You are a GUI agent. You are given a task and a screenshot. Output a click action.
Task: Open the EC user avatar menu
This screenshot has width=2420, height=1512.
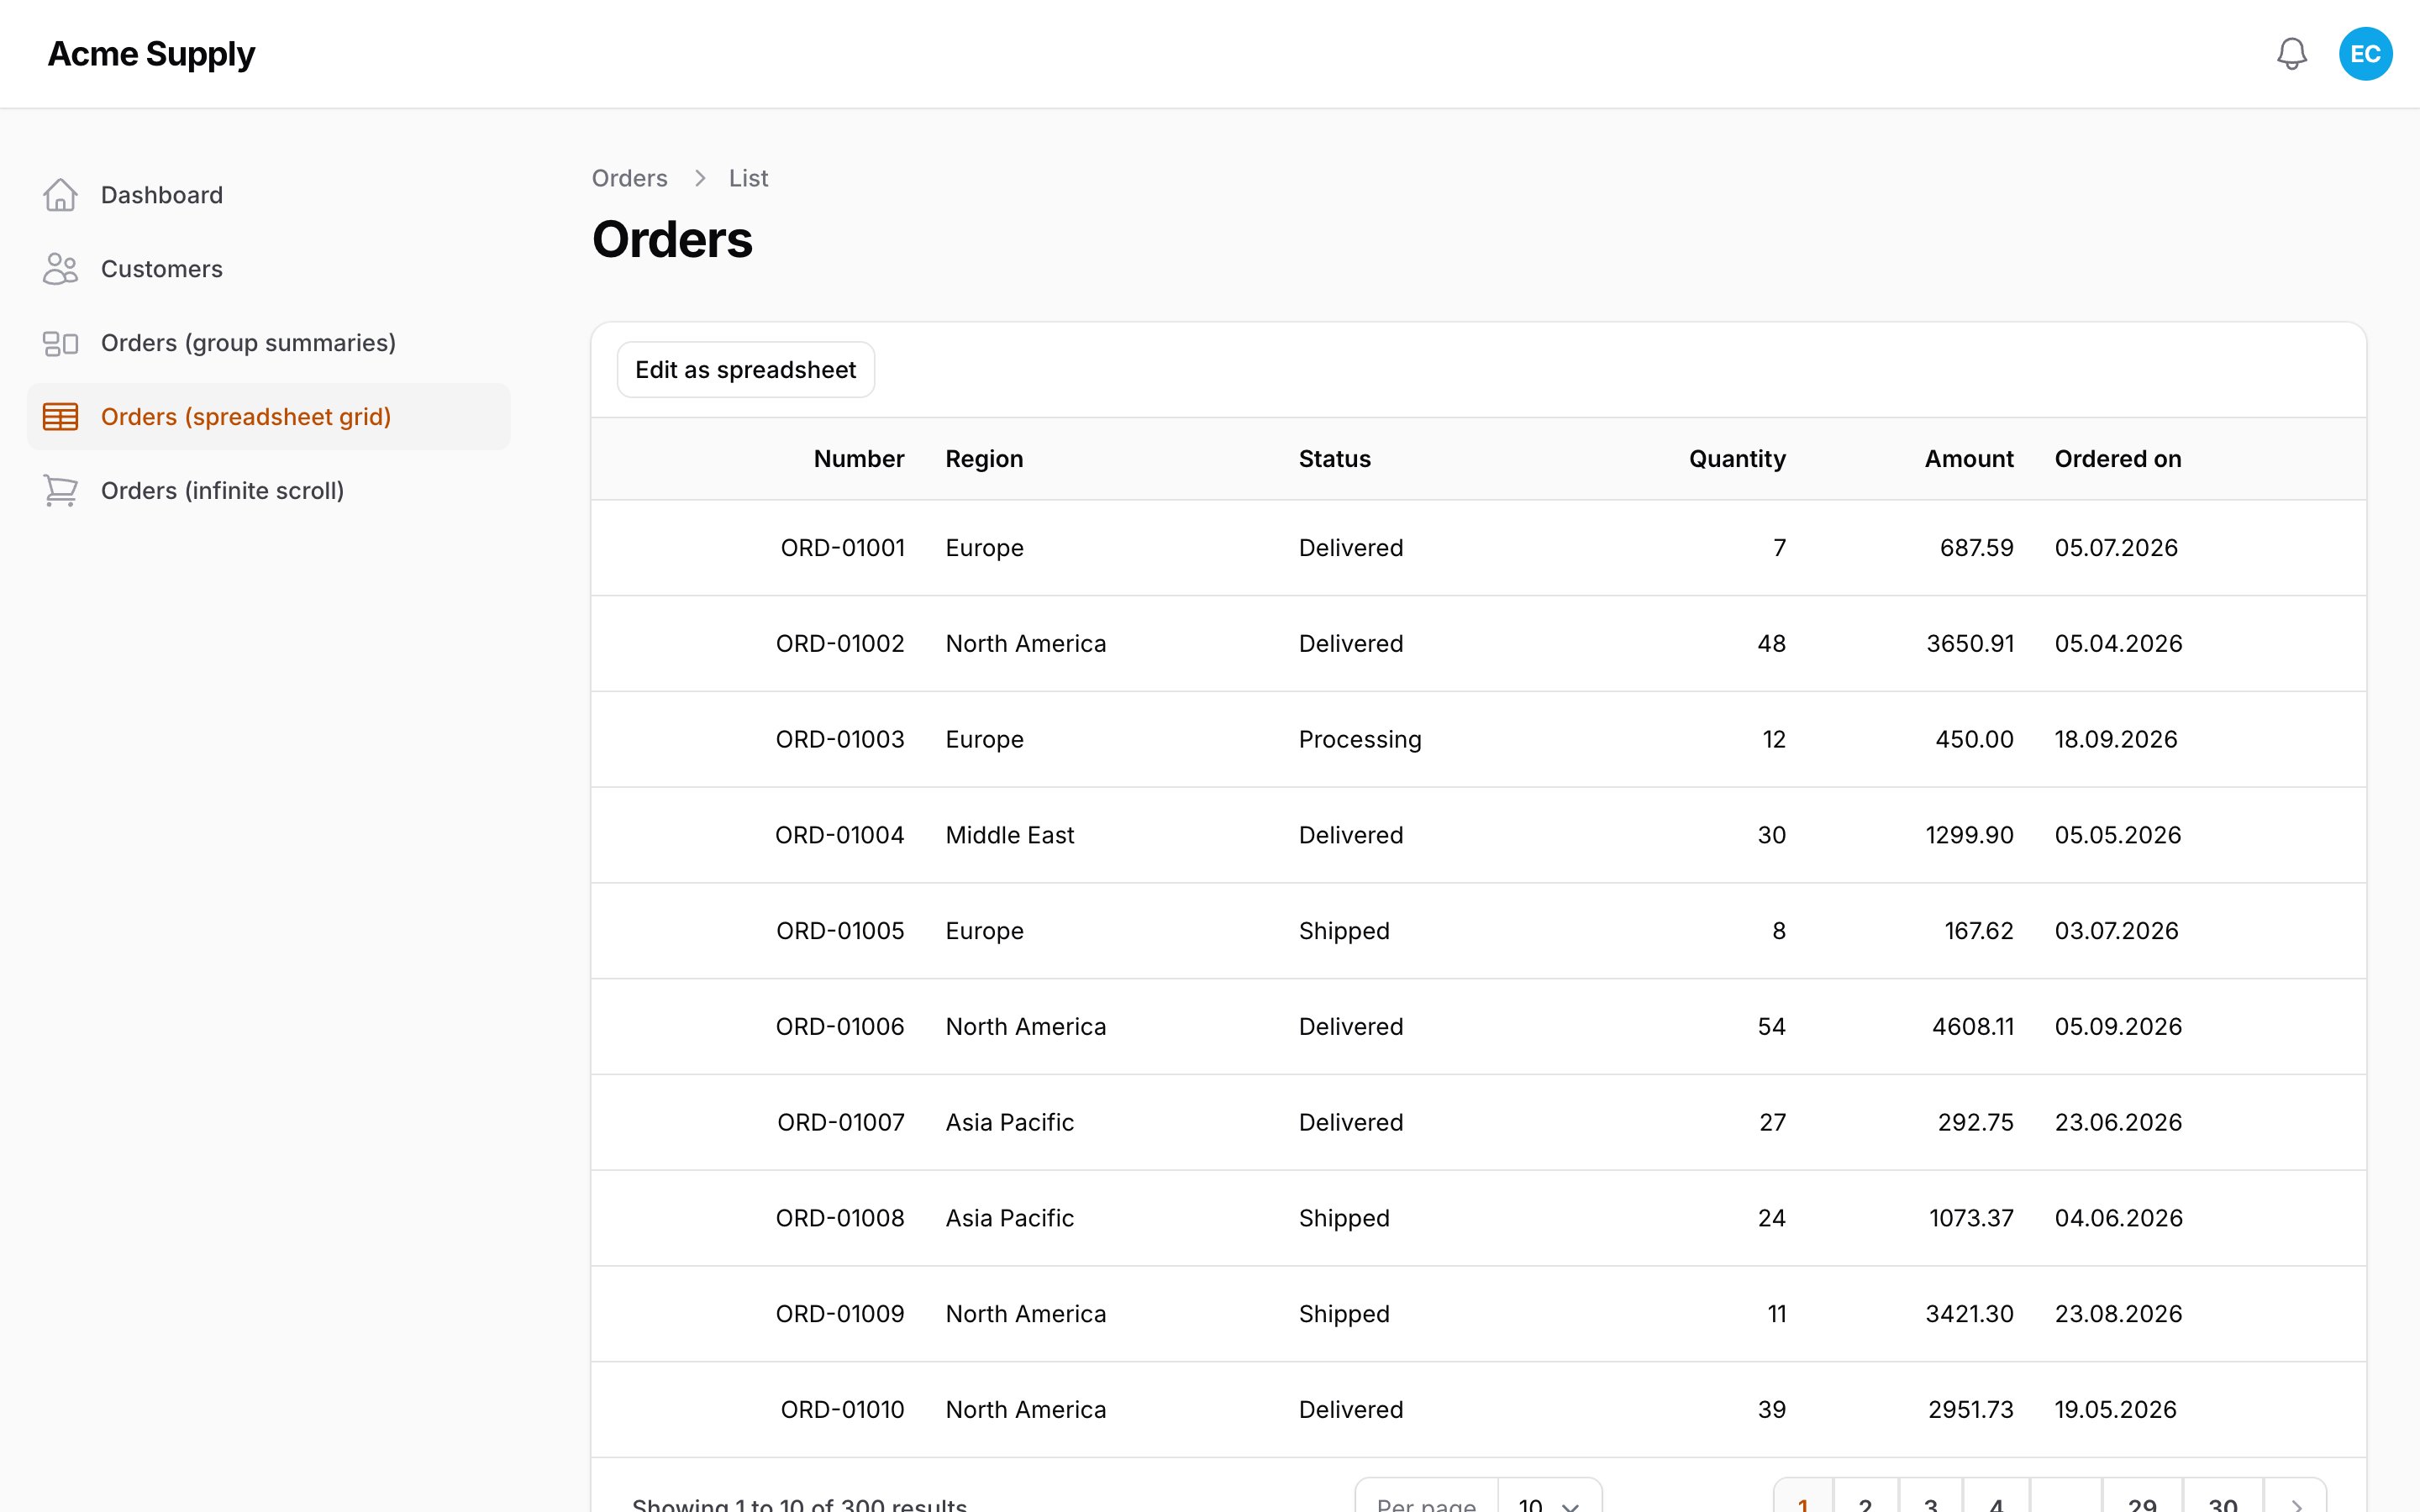click(x=2365, y=54)
